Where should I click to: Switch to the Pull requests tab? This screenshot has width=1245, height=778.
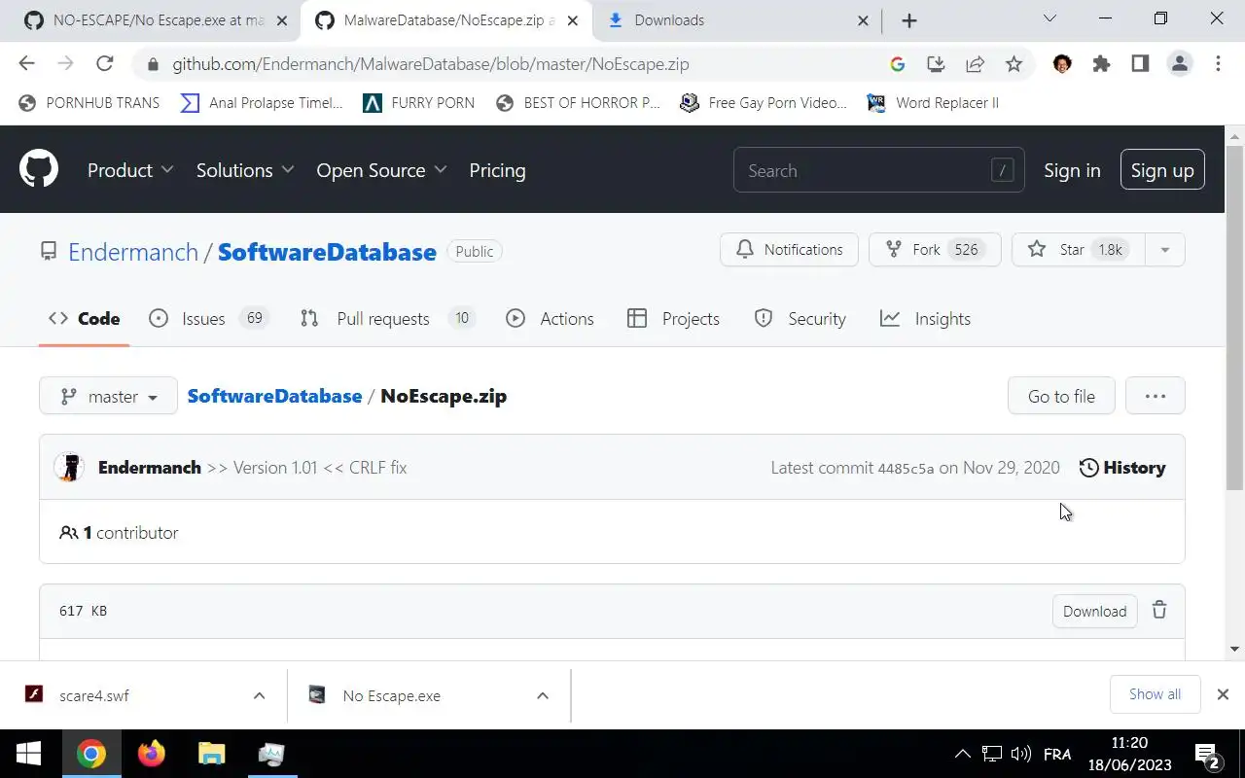pyautogui.click(x=387, y=319)
